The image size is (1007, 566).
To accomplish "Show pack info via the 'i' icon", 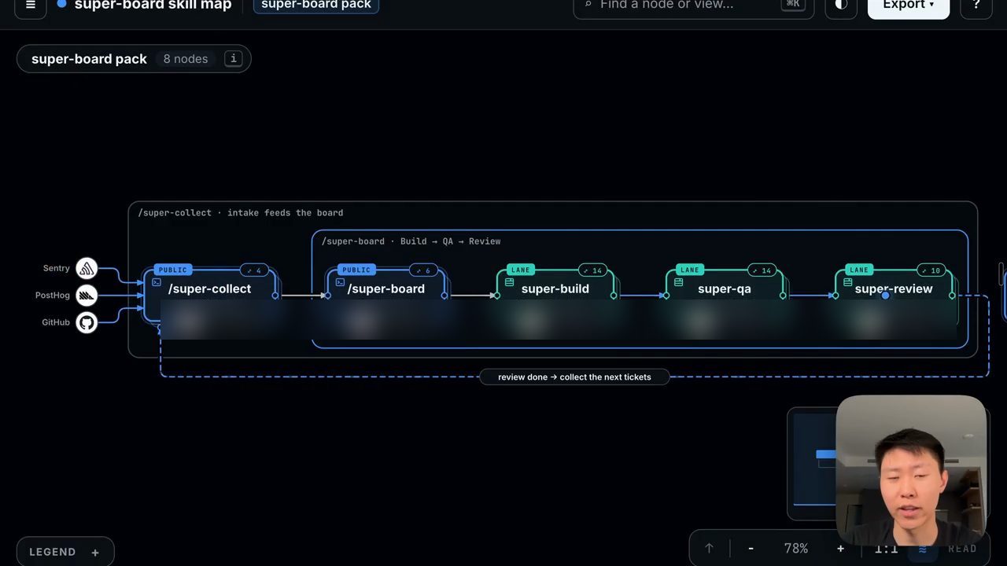I will coord(233,58).
